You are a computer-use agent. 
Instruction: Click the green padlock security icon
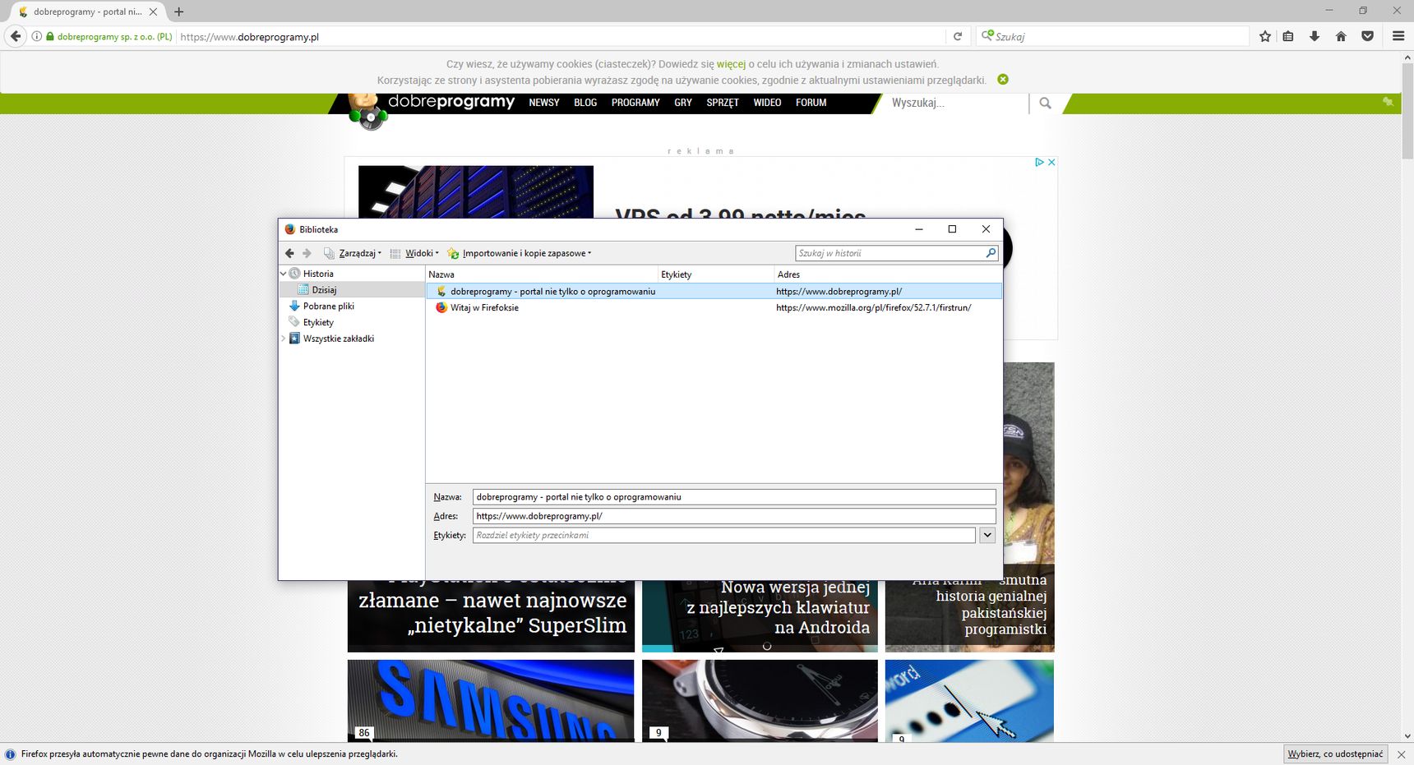(50, 36)
